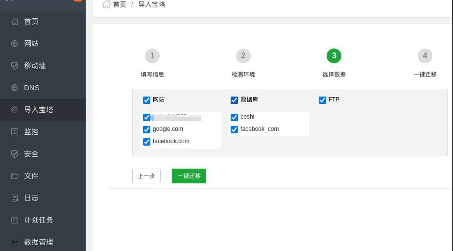Viewport: 453px width, 251px height.
Task: Deselect all databases via 数据库 checkbox
Action: 234,100
